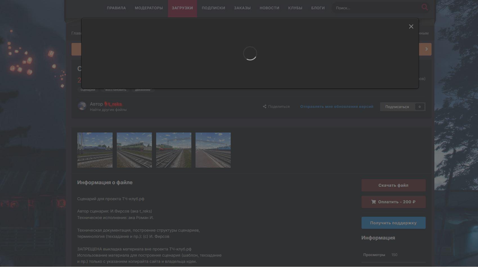
Task: Switch to the Загрузки tab
Action: (182, 8)
